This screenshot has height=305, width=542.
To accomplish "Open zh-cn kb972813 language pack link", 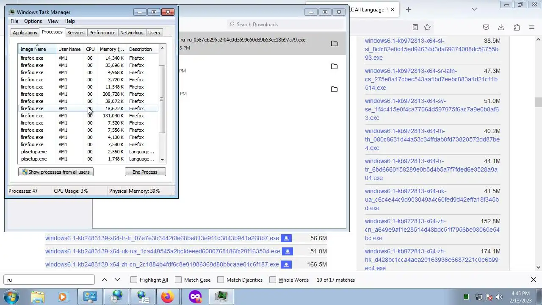I will [432, 230].
